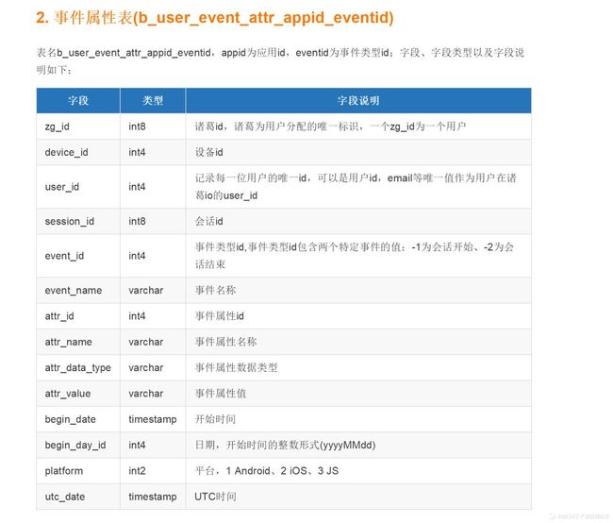613x523 pixels.
Task: Select the session_id field cell
Action: coord(78,221)
